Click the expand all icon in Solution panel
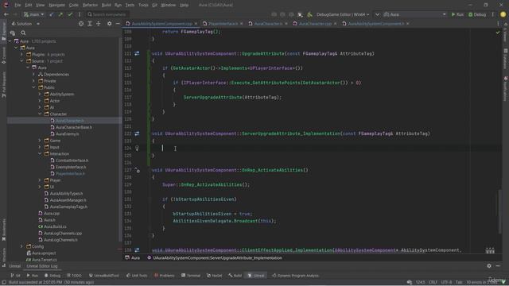The image size is (509, 286). [90, 24]
